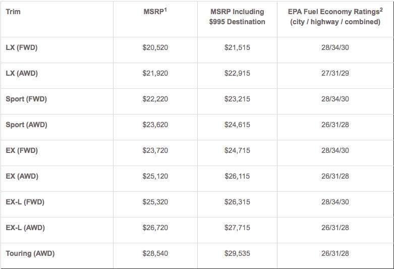Viewport: 394px width, 269px height.
Task: Select the EX (FWD) trim cell
Action: coord(22,150)
